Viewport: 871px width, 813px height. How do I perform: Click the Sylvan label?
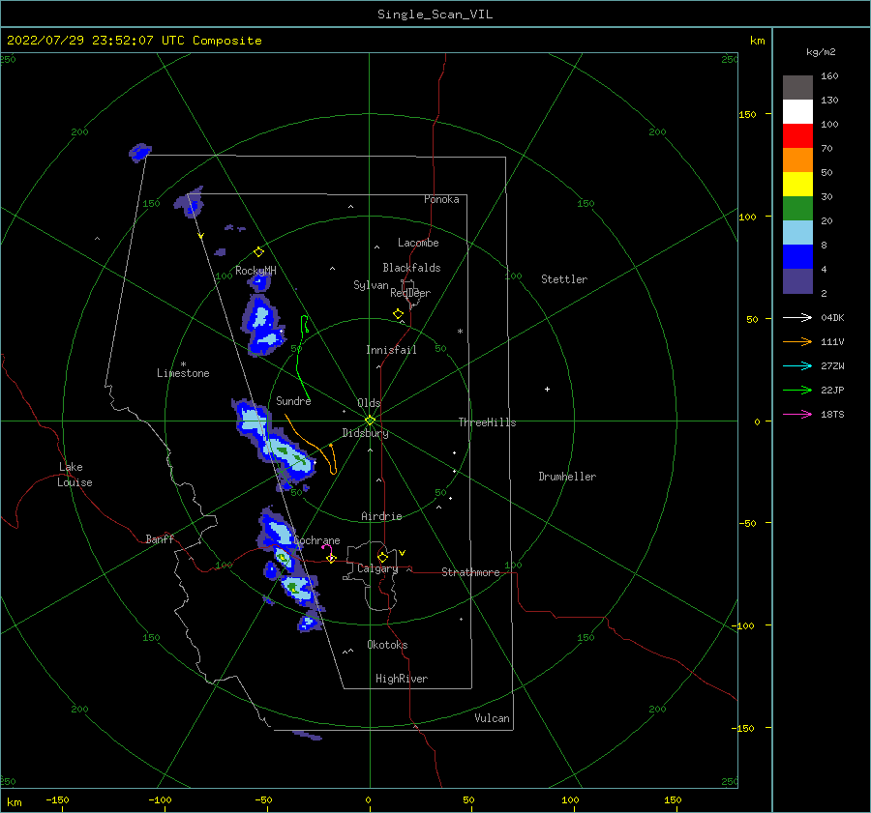point(371,285)
